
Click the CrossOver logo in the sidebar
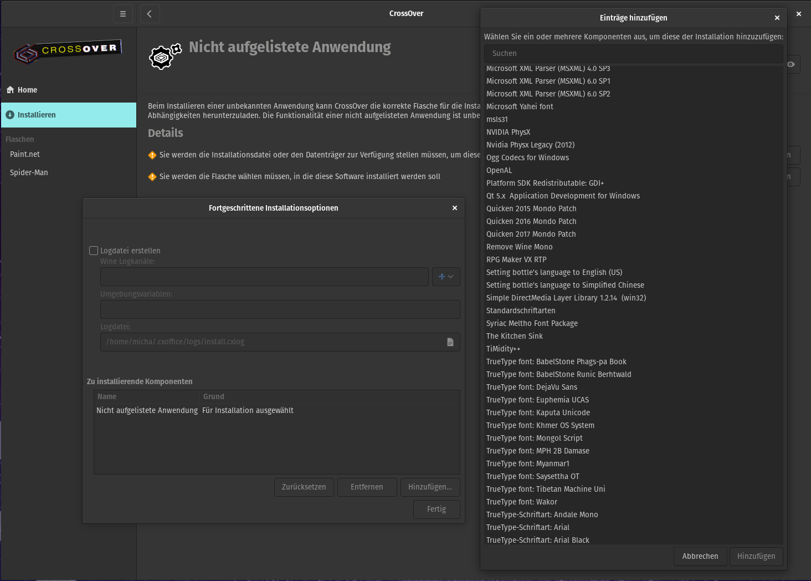coord(68,52)
